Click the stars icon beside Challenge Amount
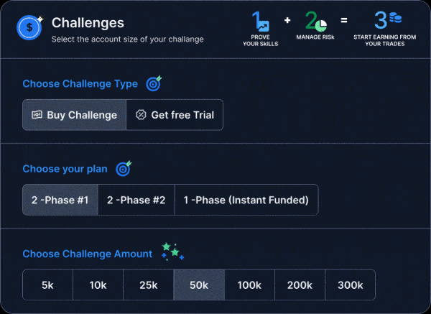The width and height of the screenshot is (431, 314). click(172, 251)
